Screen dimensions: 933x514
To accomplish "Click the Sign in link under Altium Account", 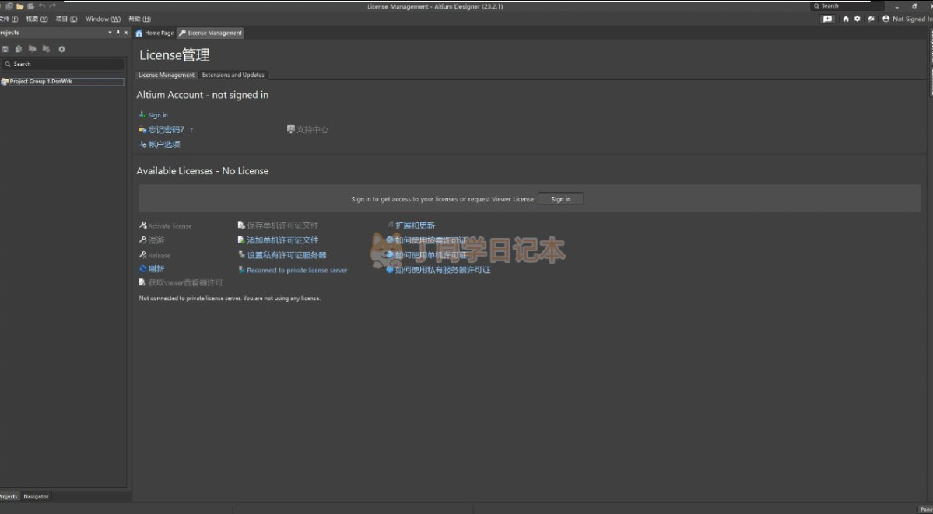I will click(158, 115).
